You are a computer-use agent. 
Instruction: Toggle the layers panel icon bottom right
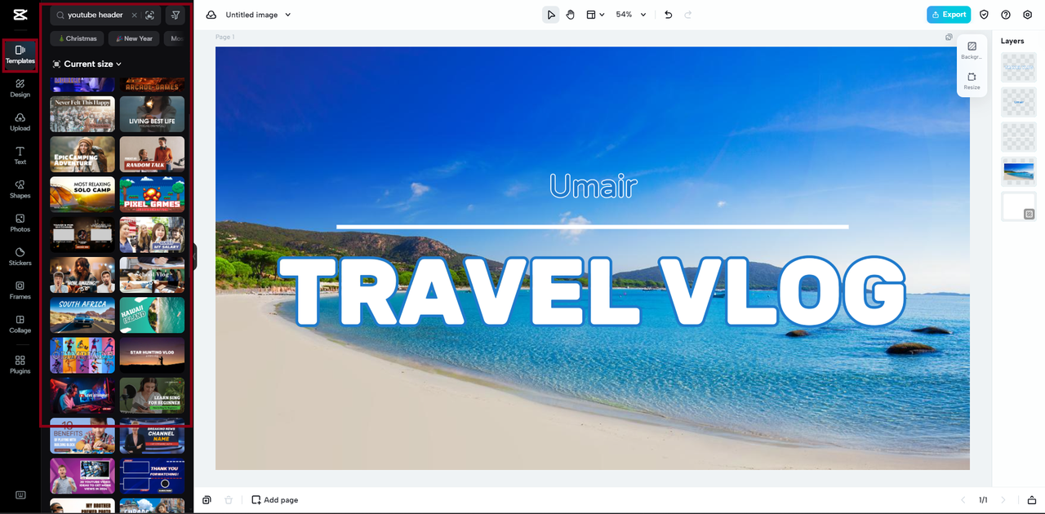point(1032,500)
